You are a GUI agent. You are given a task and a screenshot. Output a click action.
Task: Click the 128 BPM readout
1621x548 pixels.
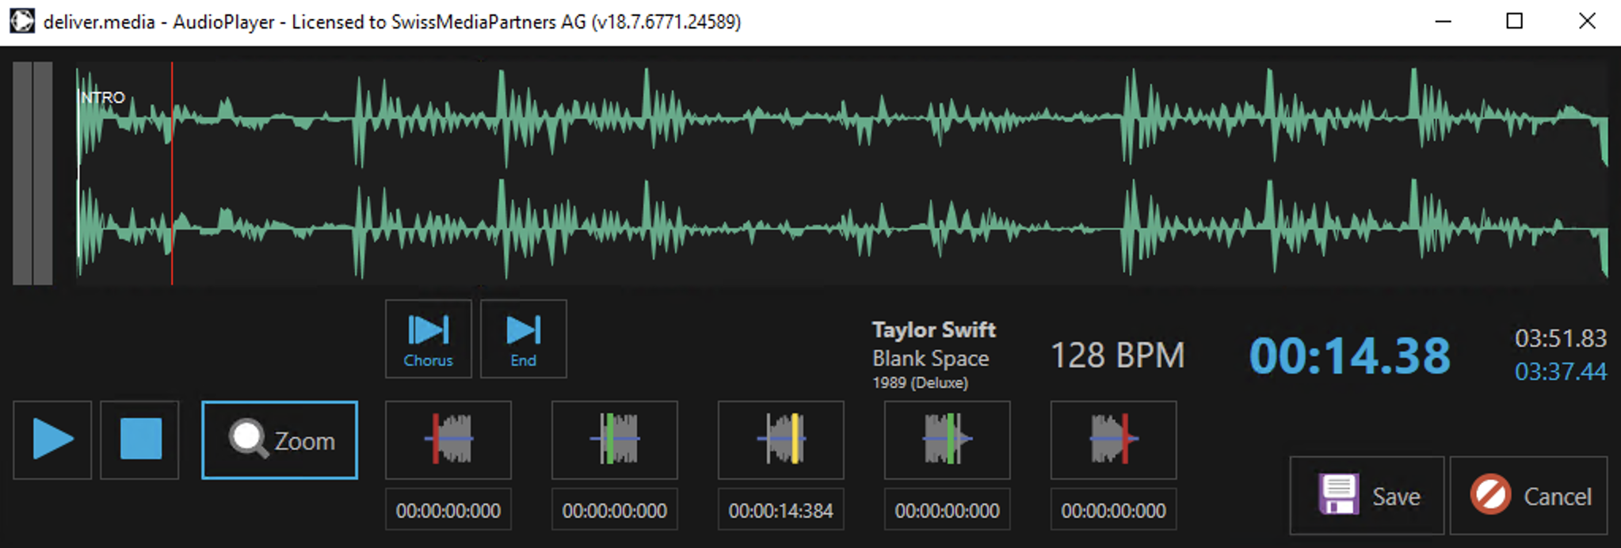[1118, 356]
